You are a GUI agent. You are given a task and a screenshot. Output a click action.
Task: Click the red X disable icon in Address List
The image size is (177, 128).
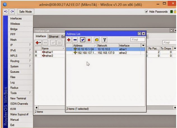pos(89,40)
